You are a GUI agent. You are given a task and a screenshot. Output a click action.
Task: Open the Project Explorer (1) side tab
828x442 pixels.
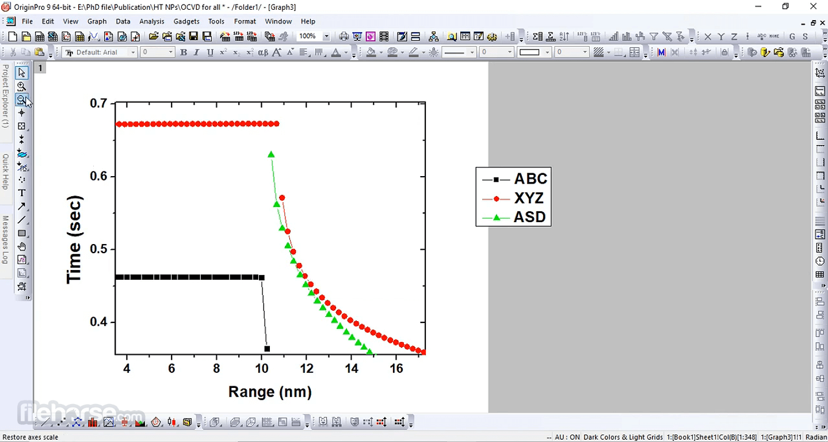(x=6, y=96)
